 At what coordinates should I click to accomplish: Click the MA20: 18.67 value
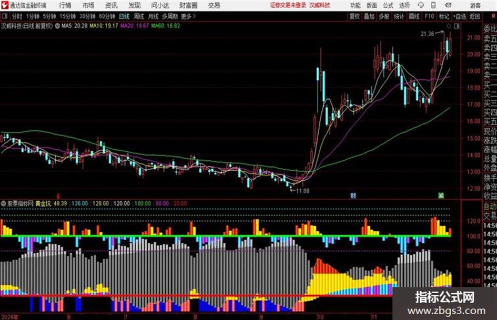[x=135, y=26]
